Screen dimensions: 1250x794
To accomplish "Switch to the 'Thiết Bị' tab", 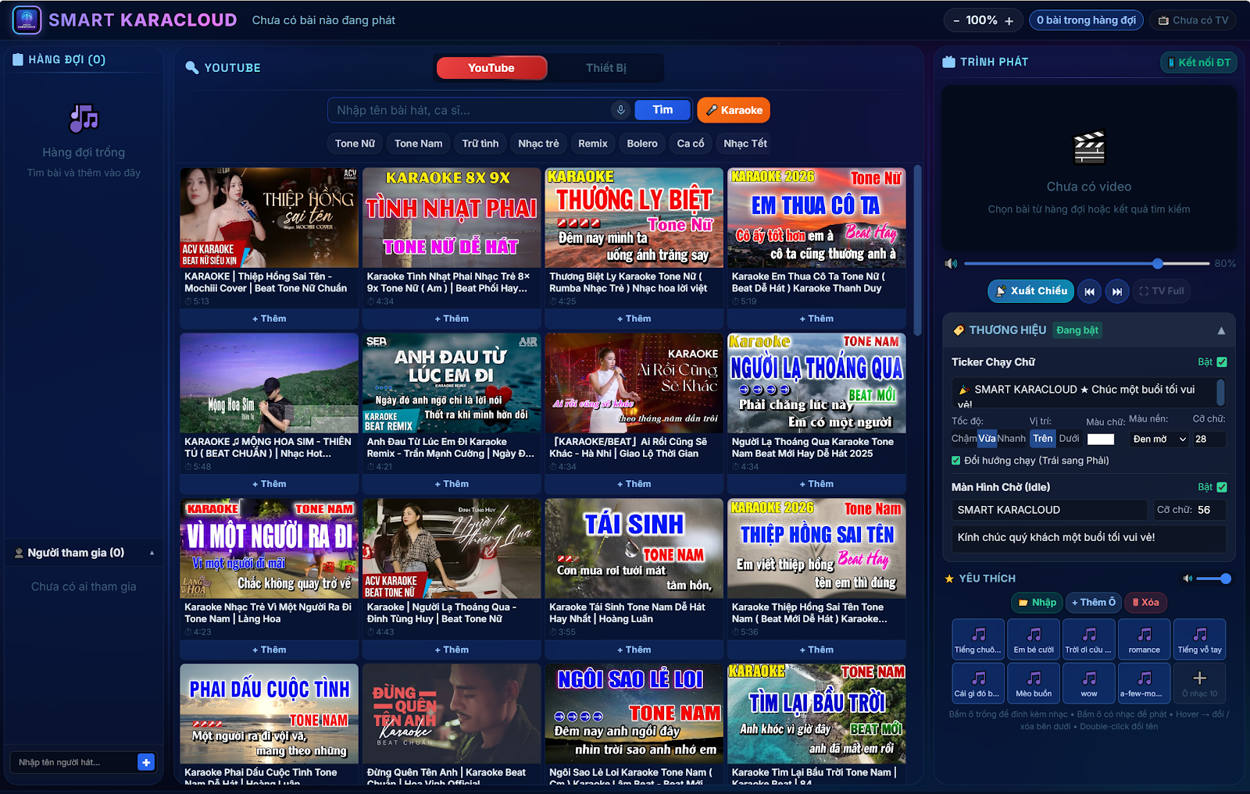I will (x=606, y=68).
